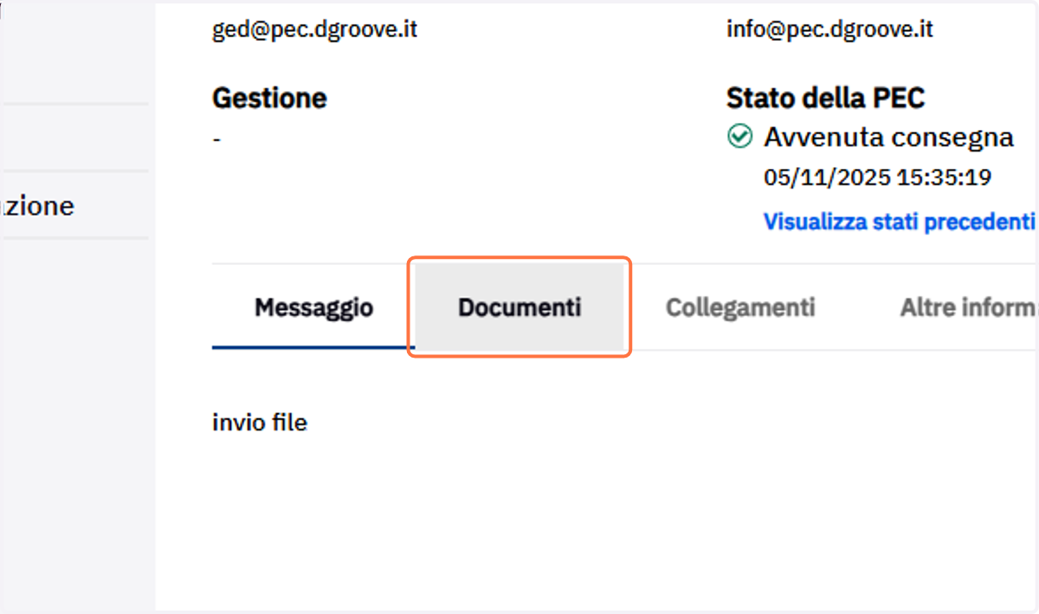Image resolution: width=1039 pixels, height=614 pixels.
Task: Select the ged@pec.dgroove.it address text
Action: coord(315,29)
